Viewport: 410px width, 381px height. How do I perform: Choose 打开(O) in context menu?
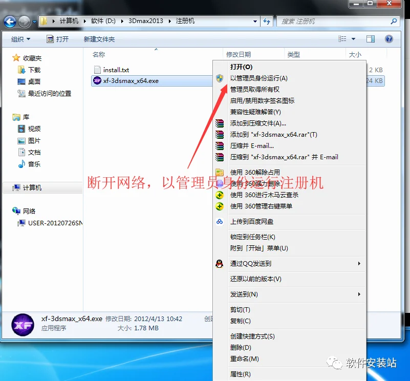click(290, 67)
